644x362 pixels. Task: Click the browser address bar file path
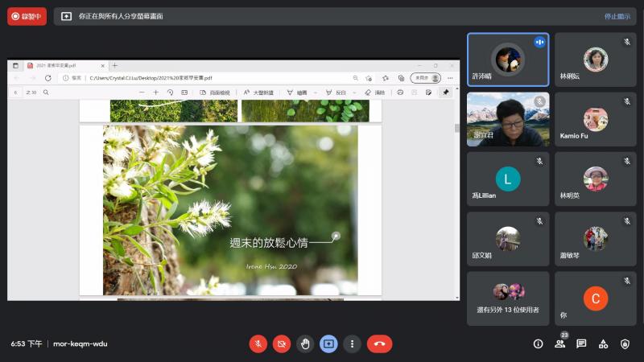click(x=153, y=78)
